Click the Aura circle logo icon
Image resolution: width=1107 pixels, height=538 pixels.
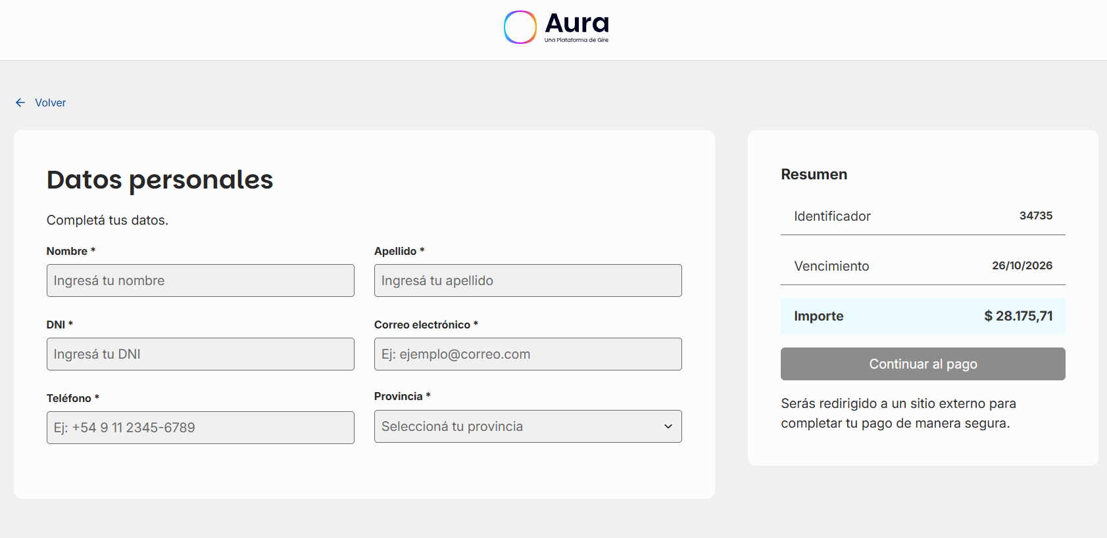pyautogui.click(x=520, y=27)
